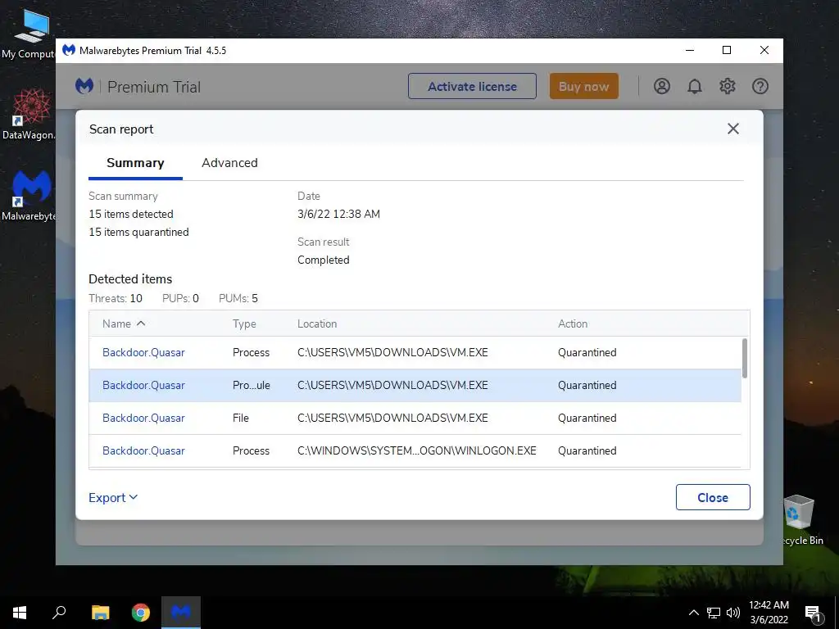Expand the Export dropdown
Screen dimensions: 839x629
[113, 497]
